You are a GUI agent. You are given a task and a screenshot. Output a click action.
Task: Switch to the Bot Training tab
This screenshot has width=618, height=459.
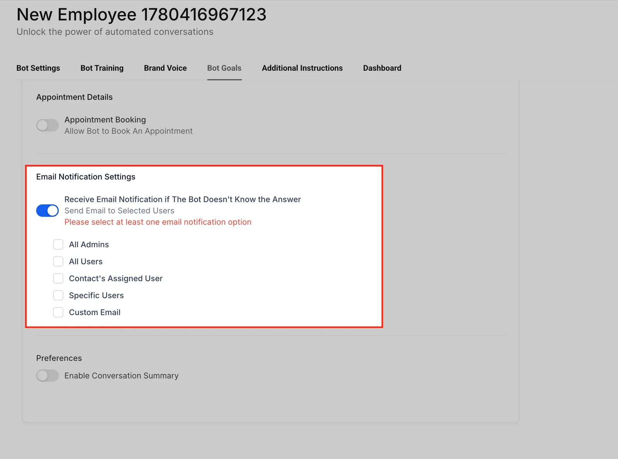[x=102, y=68]
